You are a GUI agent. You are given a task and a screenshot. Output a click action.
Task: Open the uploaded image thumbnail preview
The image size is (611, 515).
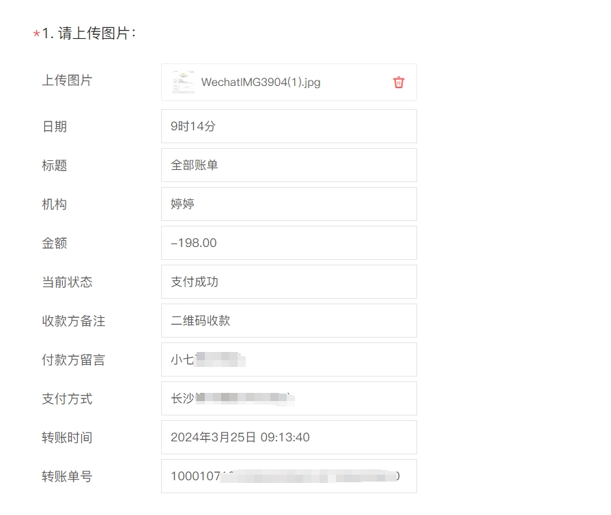tap(183, 83)
